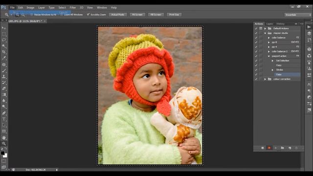Expand the Default Actions set
This screenshot has width=313, height=176.
(x=265, y=28)
